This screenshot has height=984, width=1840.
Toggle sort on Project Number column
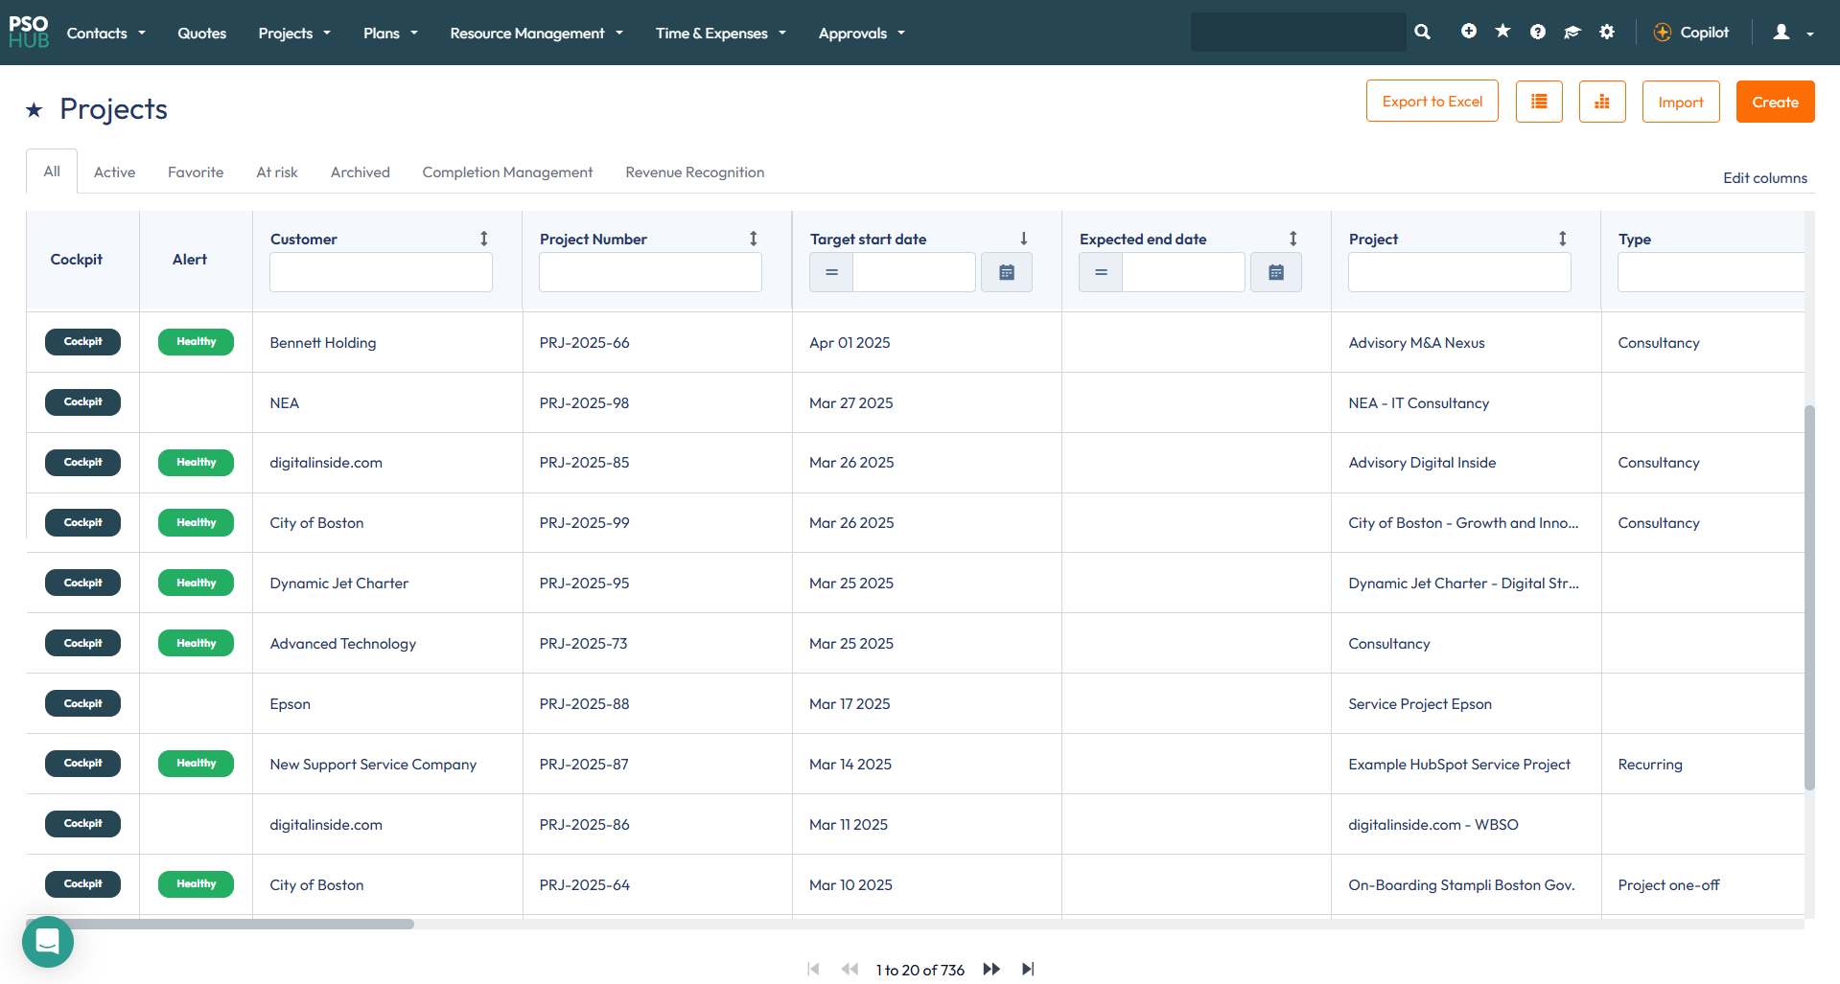pyautogui.click(x=754, y=239)
